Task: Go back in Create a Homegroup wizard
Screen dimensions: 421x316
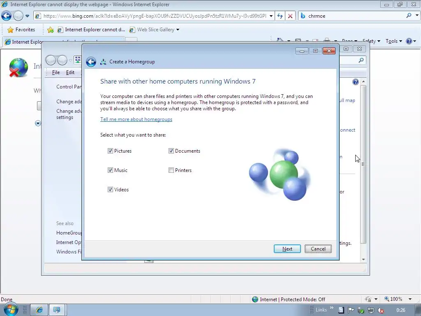Action: pyautogui.click(x=91, y=62)
